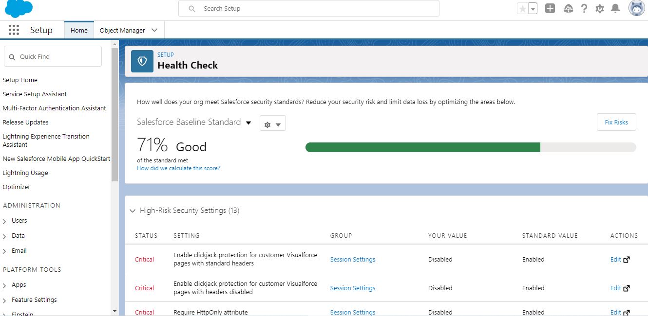Viewport: 648px width, 316px height.
Task: Click the global actions plus icon
Action: [x=550, y=8]
